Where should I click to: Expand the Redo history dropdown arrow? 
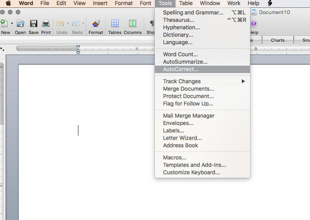83,23
